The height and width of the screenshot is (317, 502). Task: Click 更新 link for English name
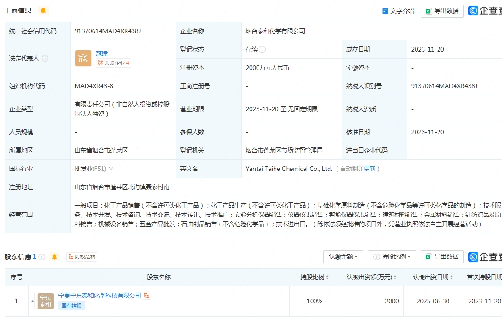(370, 169)
